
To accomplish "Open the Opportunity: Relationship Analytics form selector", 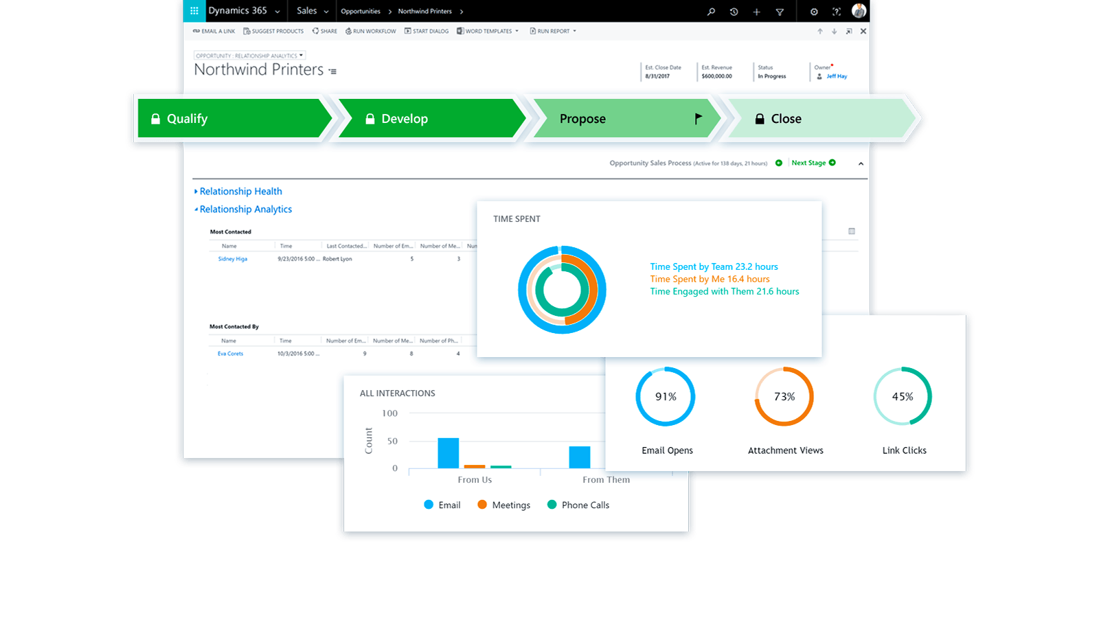I will [249, 56].
